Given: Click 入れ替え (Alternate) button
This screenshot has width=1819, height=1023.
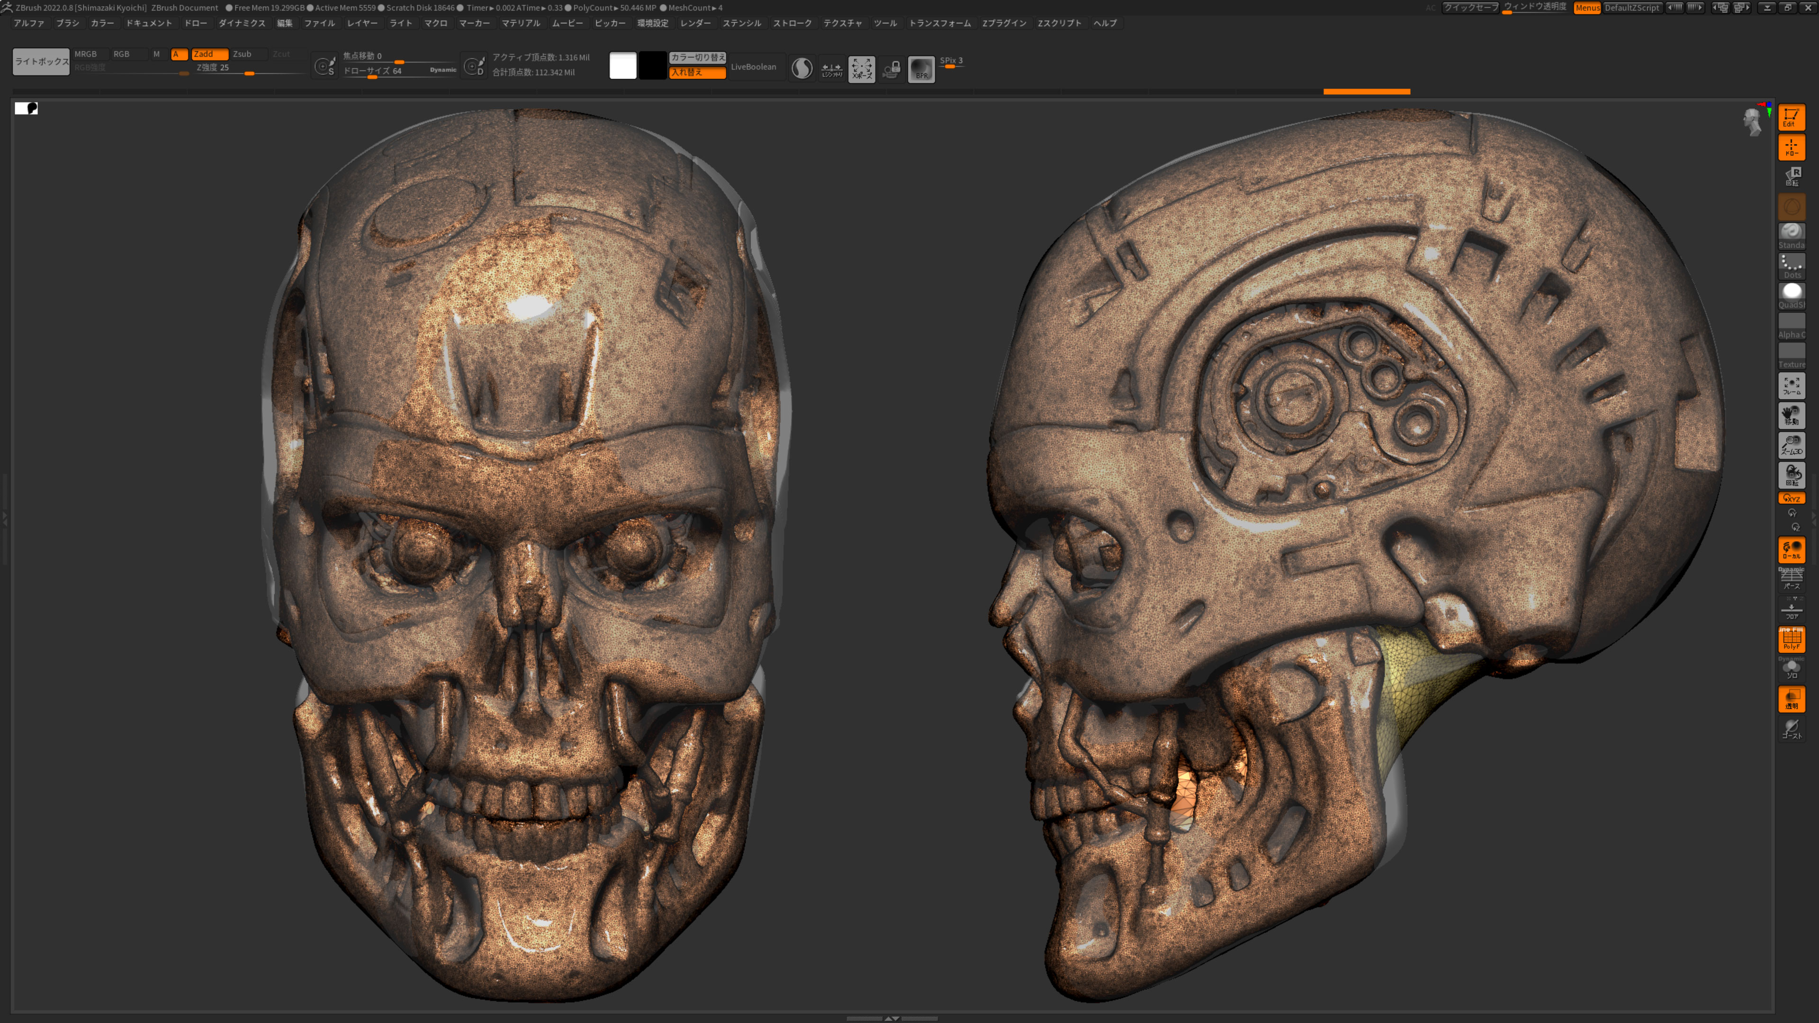Looking at the screenshot, I should coord(698,72).
